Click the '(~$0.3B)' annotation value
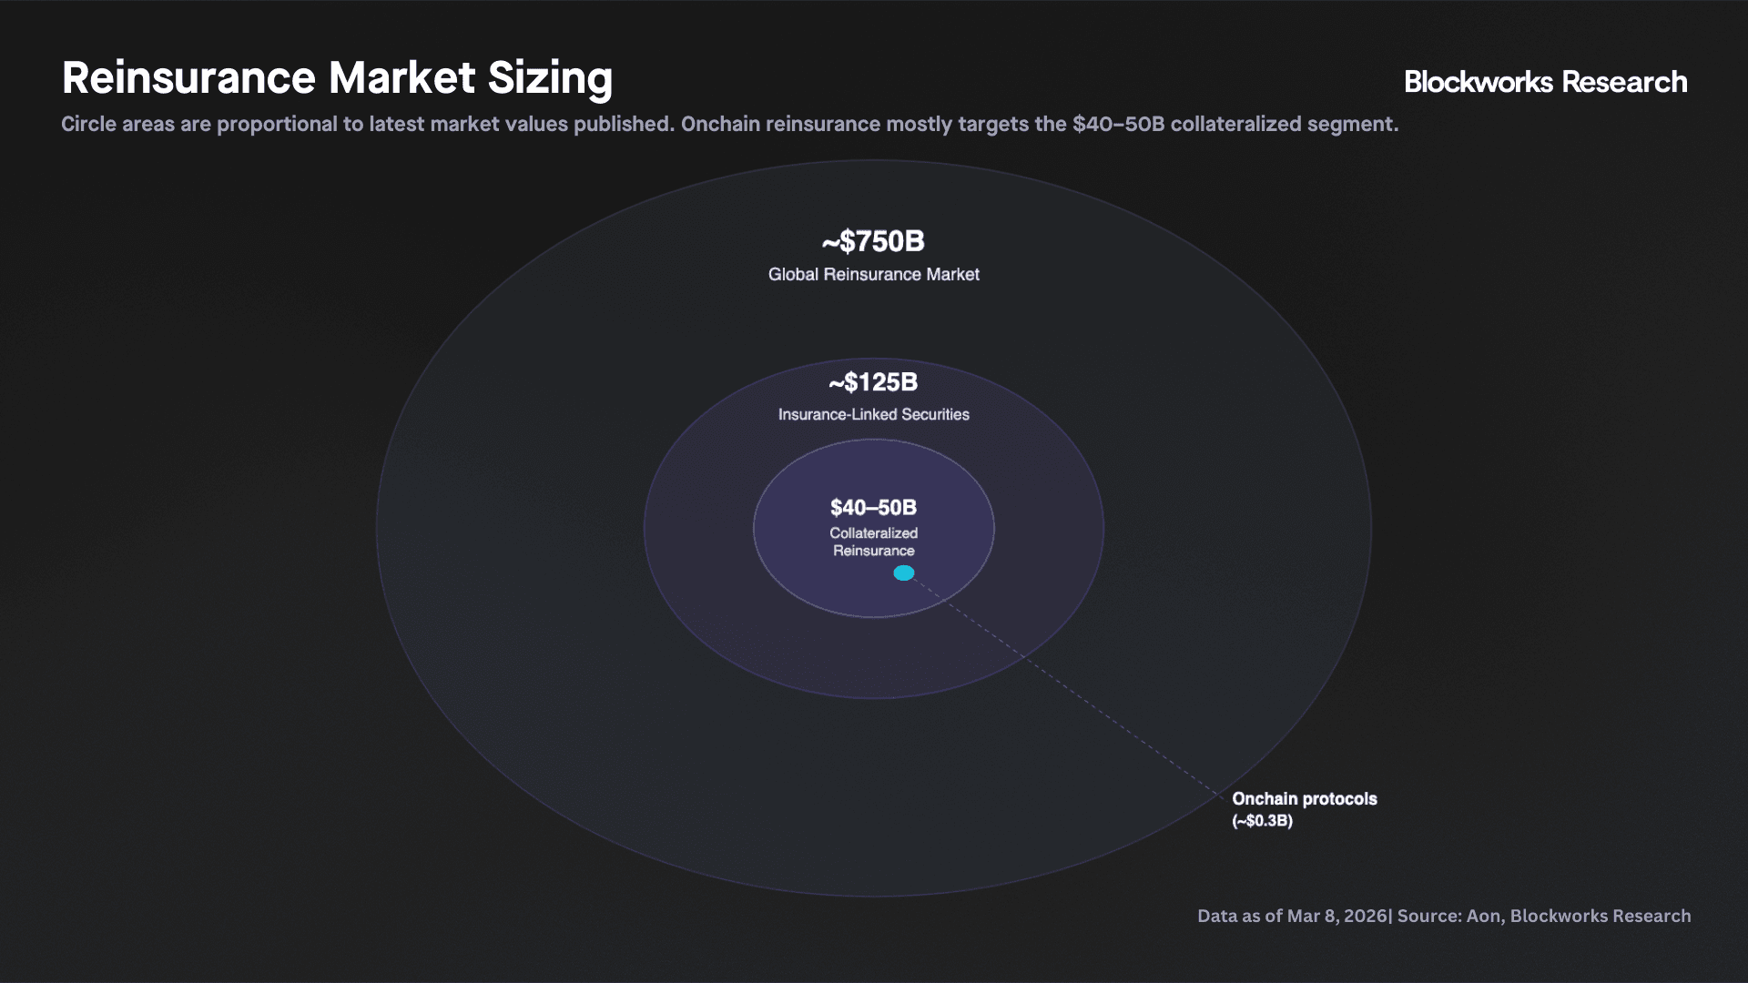 (x=1262, y=821)
